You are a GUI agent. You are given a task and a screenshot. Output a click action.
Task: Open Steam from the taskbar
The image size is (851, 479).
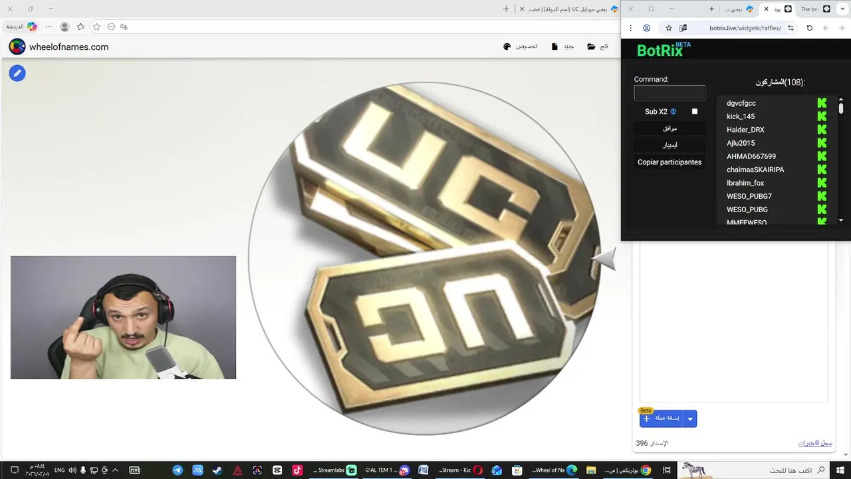click(x=217, y=470)
